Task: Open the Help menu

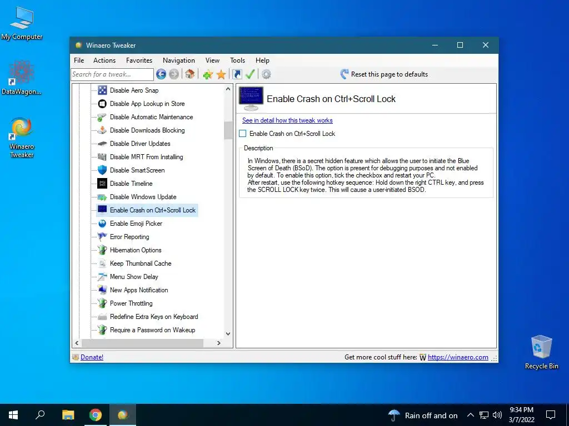Action: [x=262, y=60]
